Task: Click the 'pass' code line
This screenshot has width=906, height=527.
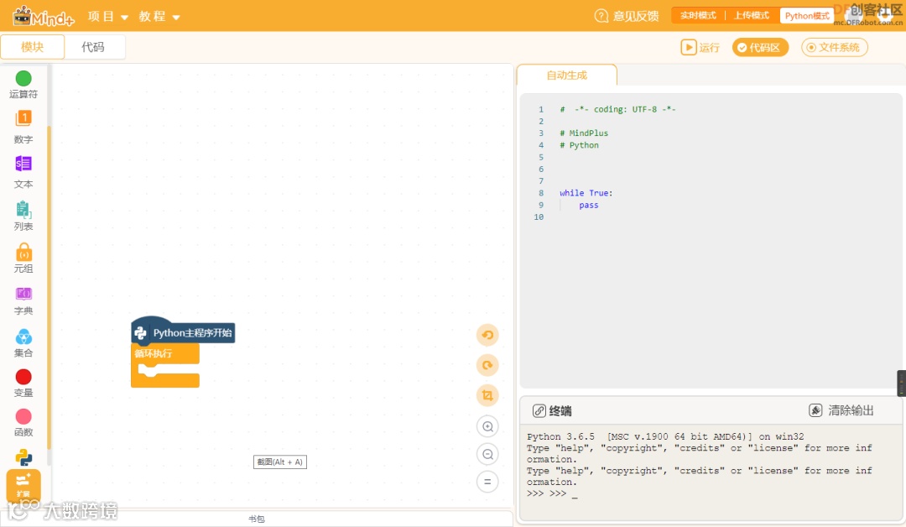Action: click(x=589, y=205)
